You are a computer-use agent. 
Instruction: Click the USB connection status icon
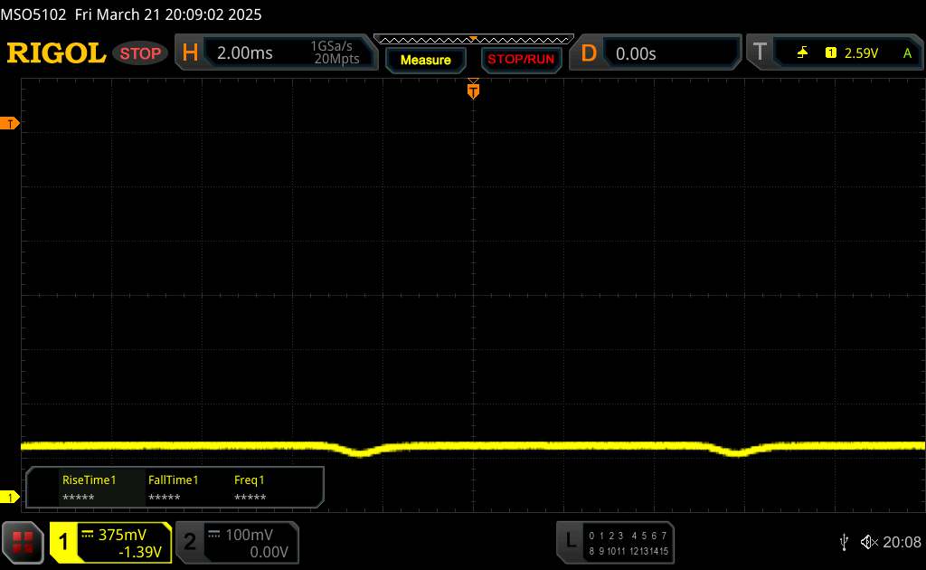coord(845,542)
